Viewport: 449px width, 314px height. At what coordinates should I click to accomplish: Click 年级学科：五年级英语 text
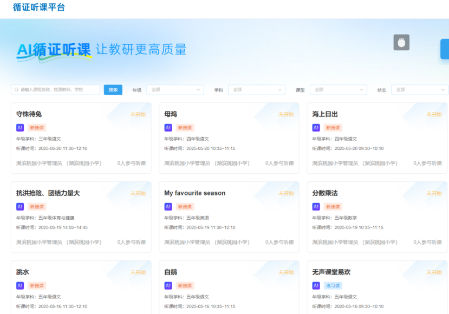click(x=187, y=218)
